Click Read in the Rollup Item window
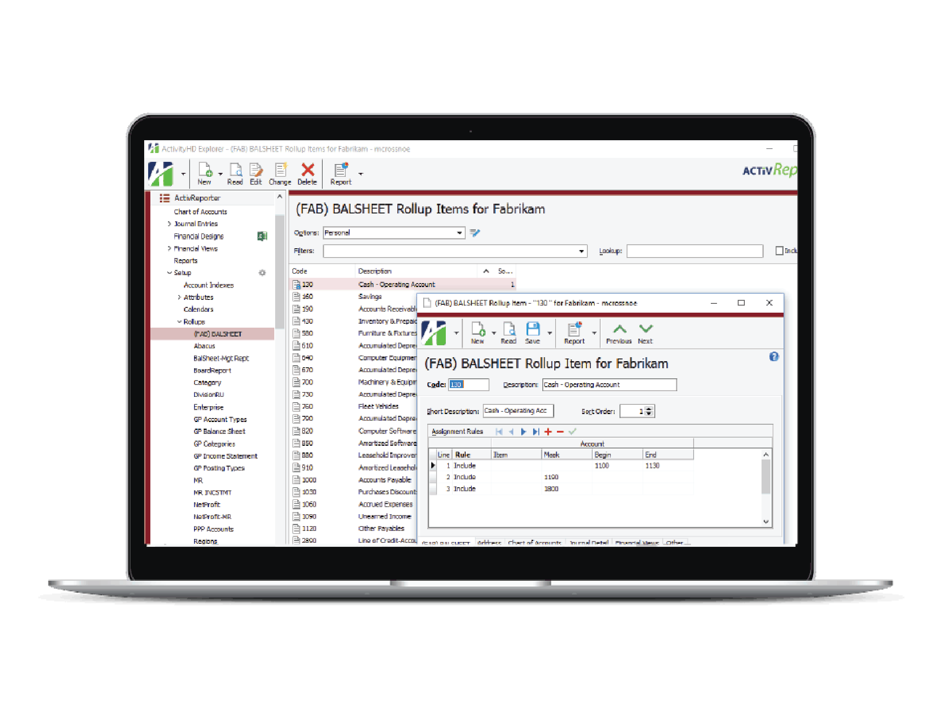The image size is (941, 706). point(509,333)
